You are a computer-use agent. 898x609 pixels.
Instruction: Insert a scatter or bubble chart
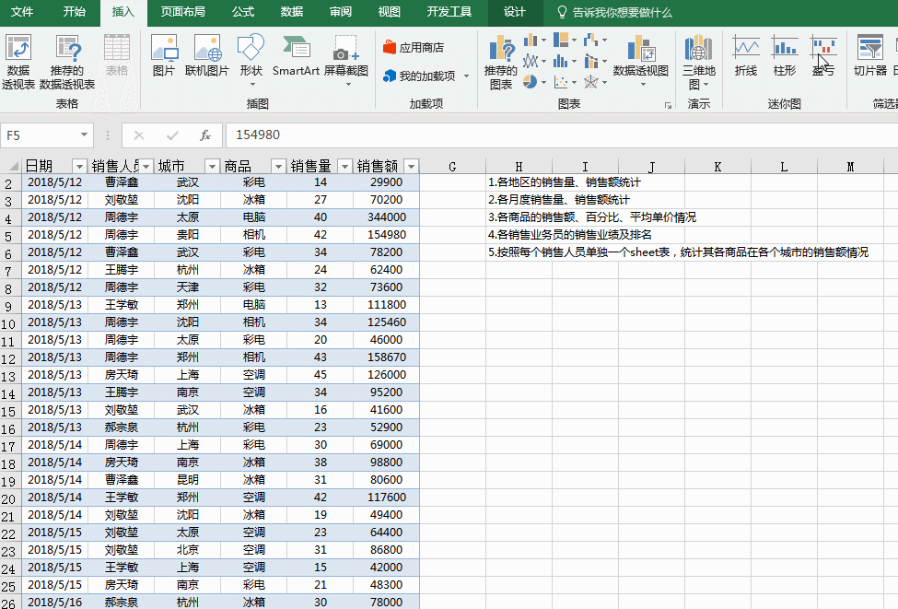pyautogui.click(x=566, y=82)
